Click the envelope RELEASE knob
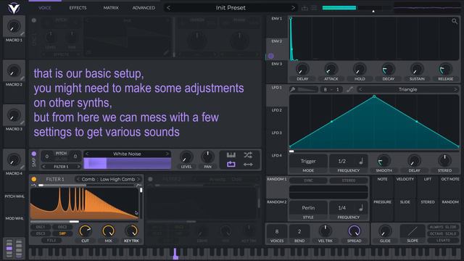The image size is (464, 261). coord(445,70)
